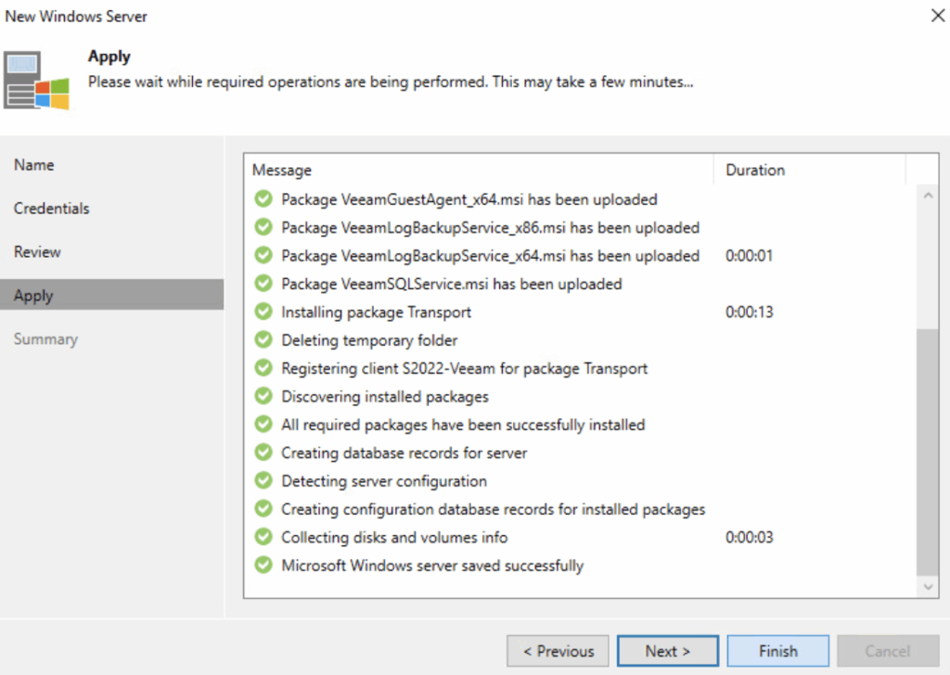Click success icon beside Creating database records for server

263,452
